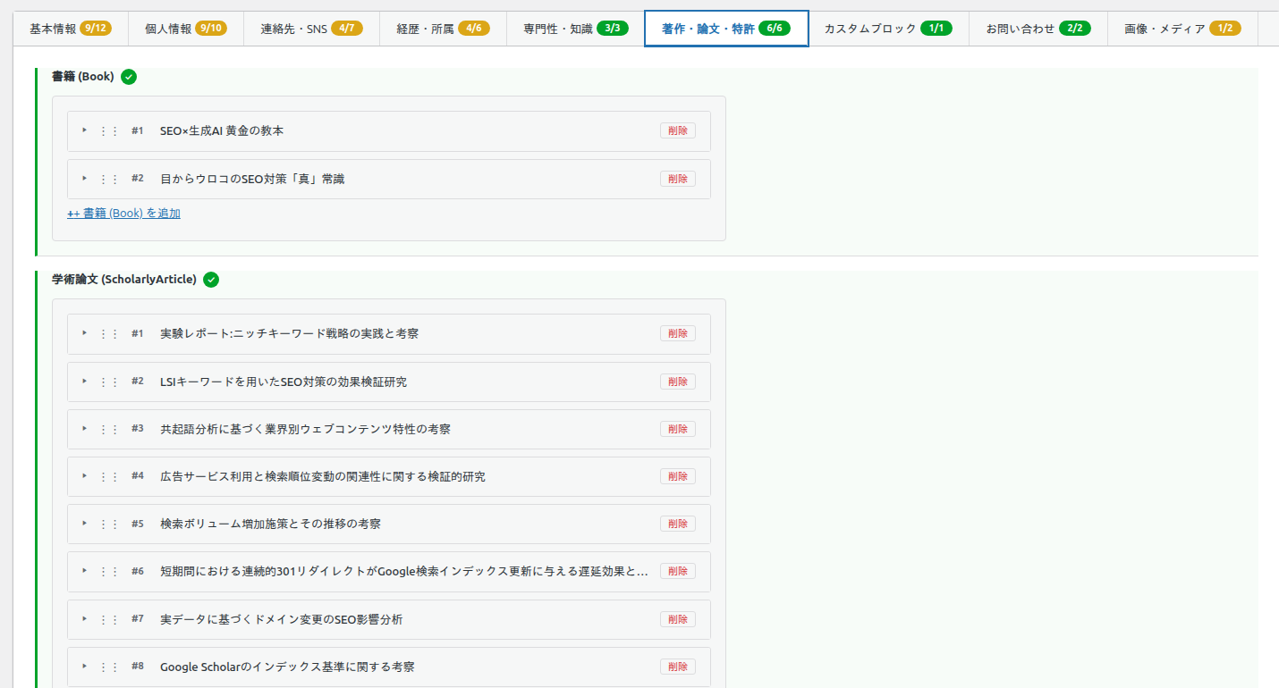
Task: Grab drag handle of 目からウロコのSEO対策 row
Action: click(x=108, y=179)
